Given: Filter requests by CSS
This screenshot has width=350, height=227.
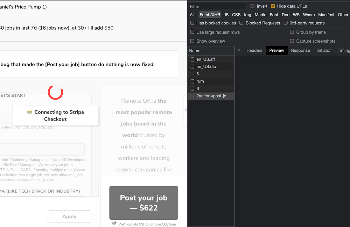Looking at the screenshot, I should [x=236, y=15].
